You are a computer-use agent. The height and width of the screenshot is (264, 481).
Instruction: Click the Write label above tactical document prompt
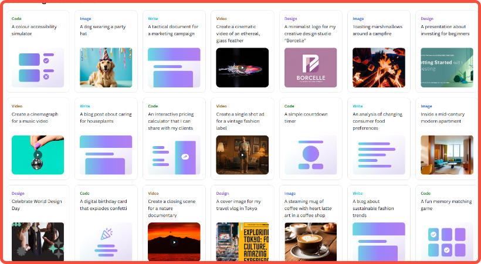point(153,19)
